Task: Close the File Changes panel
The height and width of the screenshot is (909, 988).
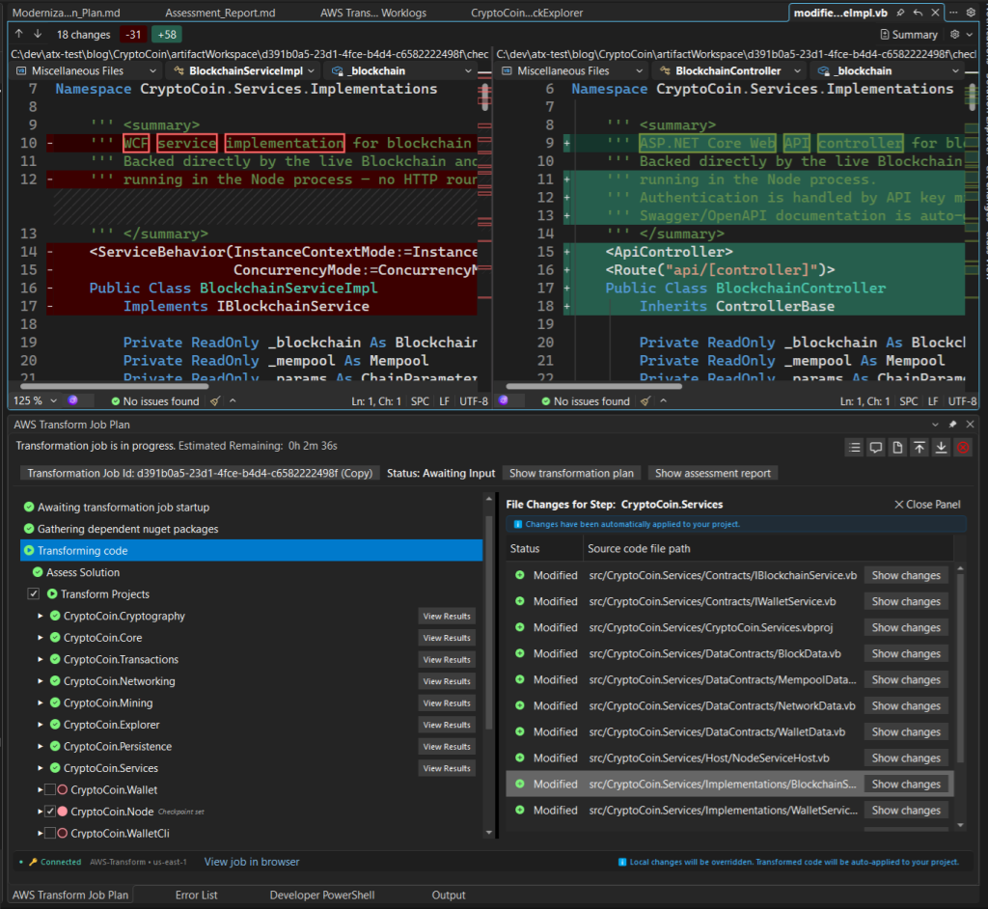Action: pyautogui.click(x=927, y=505)
